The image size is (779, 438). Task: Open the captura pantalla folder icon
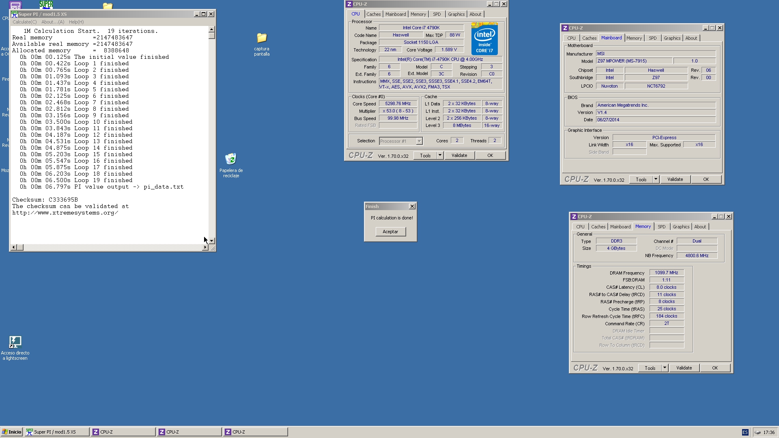click(262, 39)
